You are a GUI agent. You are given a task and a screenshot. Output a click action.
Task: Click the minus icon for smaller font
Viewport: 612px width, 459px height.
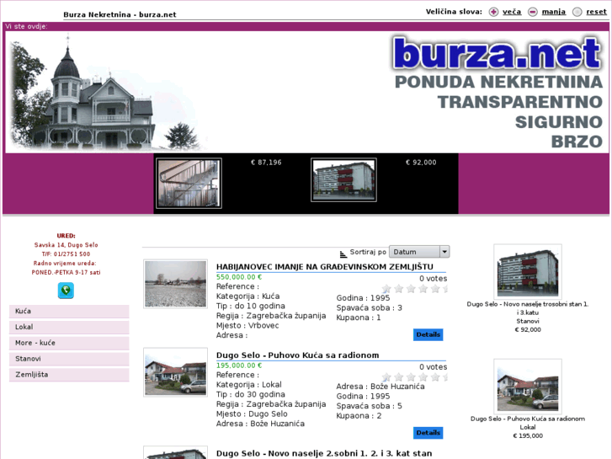[532, 12]
